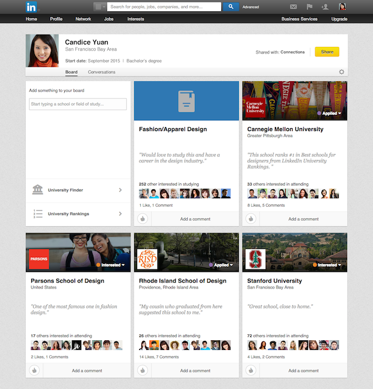Add a comment on Fashion/Apparel Design
The image size is (373, 389).
click(x=195, y=219)
